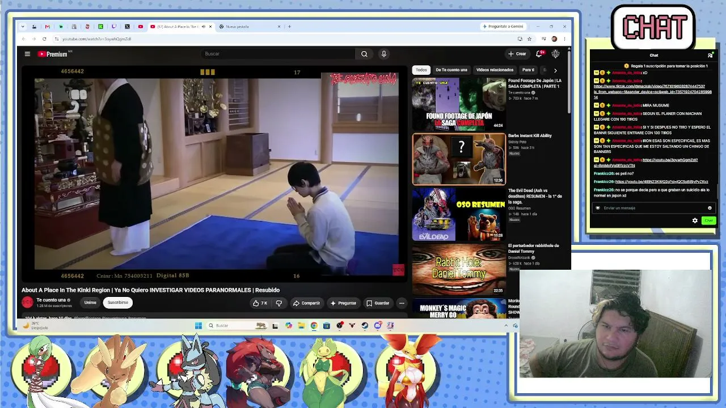The height and width of the screenshot is (408, 726).
Task: Send message with green Chat button
Action: [x=708, y=220]
